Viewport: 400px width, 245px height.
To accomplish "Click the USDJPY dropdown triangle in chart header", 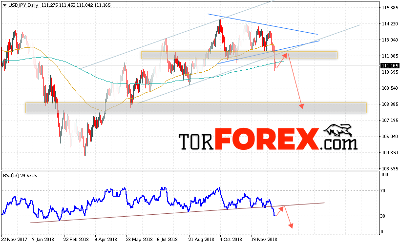I will pyautogui.click(x=4, y=5).
